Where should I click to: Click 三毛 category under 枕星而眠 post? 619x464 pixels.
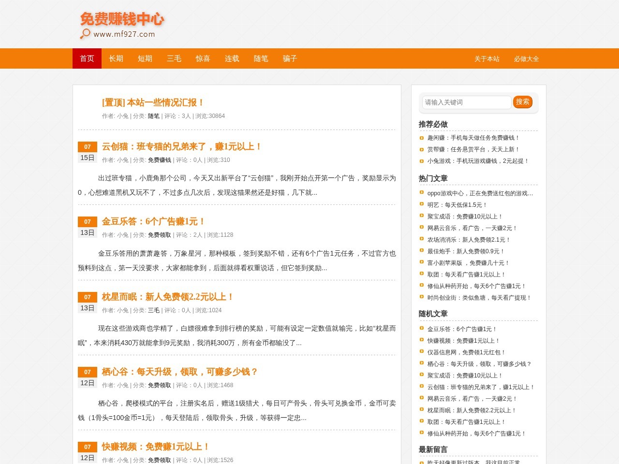click(154, 310)
